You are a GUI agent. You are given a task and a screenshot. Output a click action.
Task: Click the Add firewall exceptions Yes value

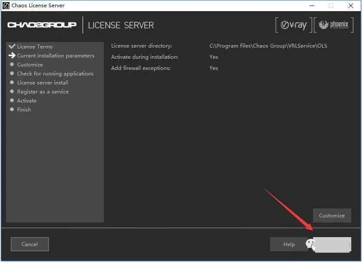coord(214,68)
